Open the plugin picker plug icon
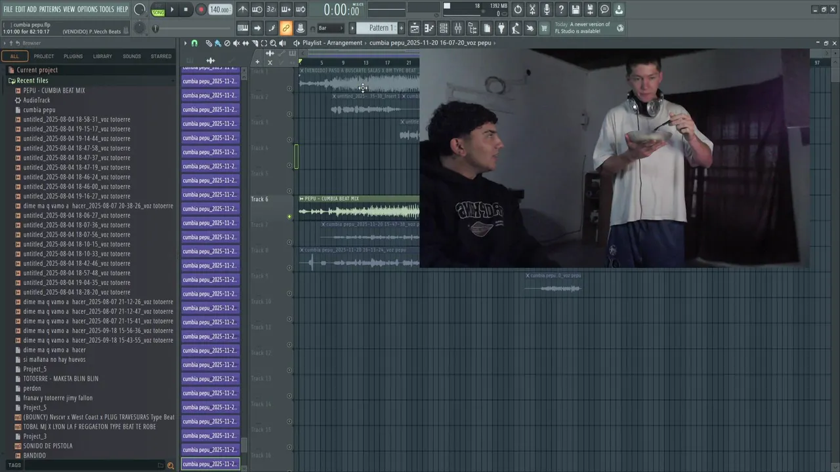 pyautogui.click(x=501, y=28)
